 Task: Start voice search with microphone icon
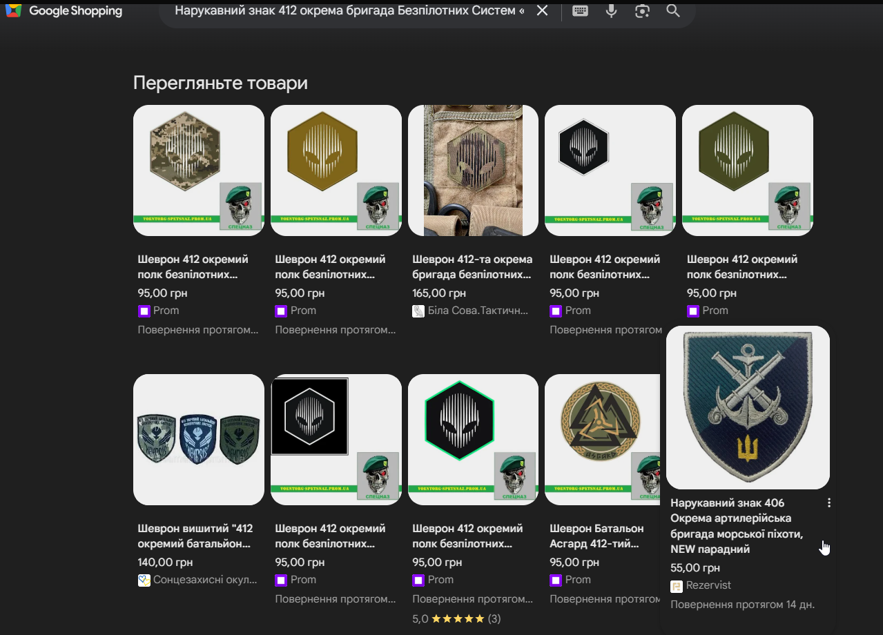point(612,10)
